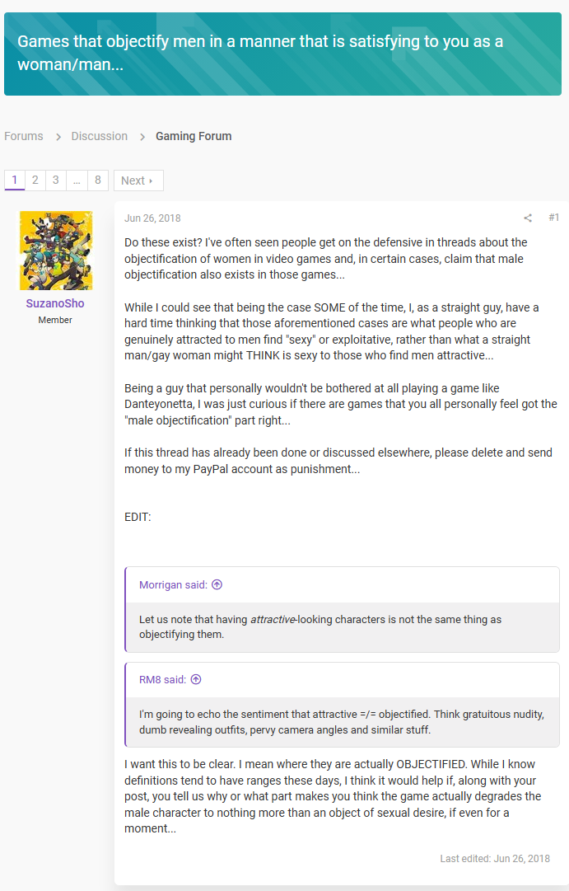Jump to RM8's original quoted post arrow

coord(196,680)
